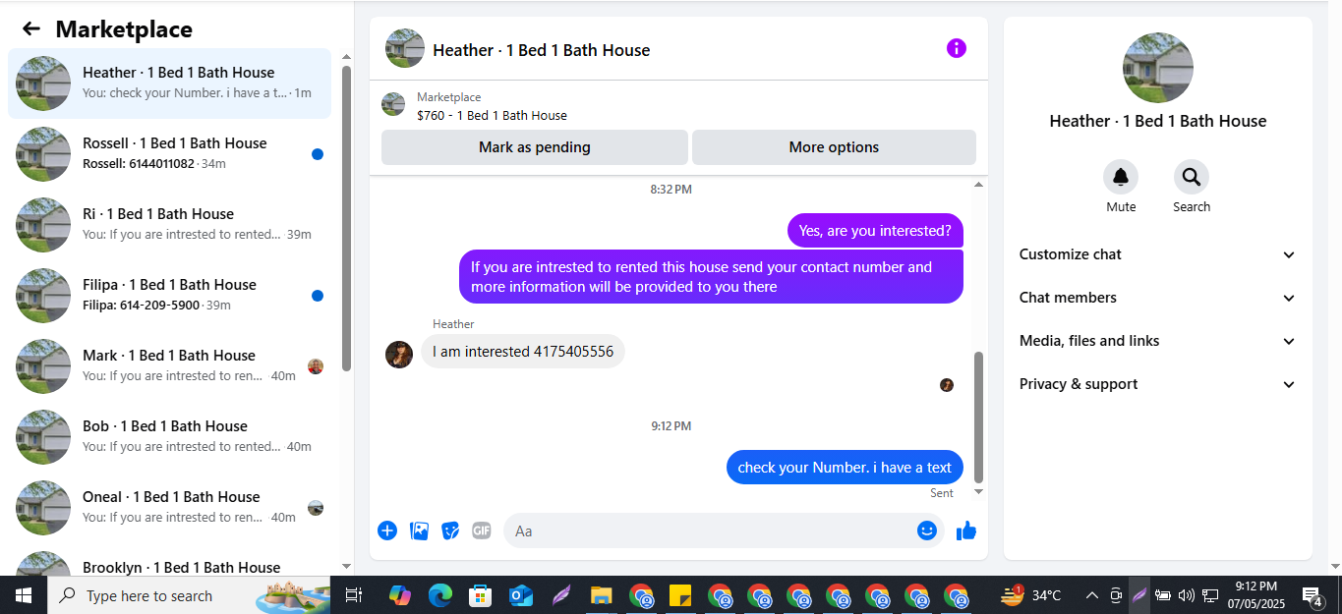This screenshot has height=614, width=1342.
Task: Open Filipa's conversation in the list
Action: pyautogui.click(x=169, y=296)
